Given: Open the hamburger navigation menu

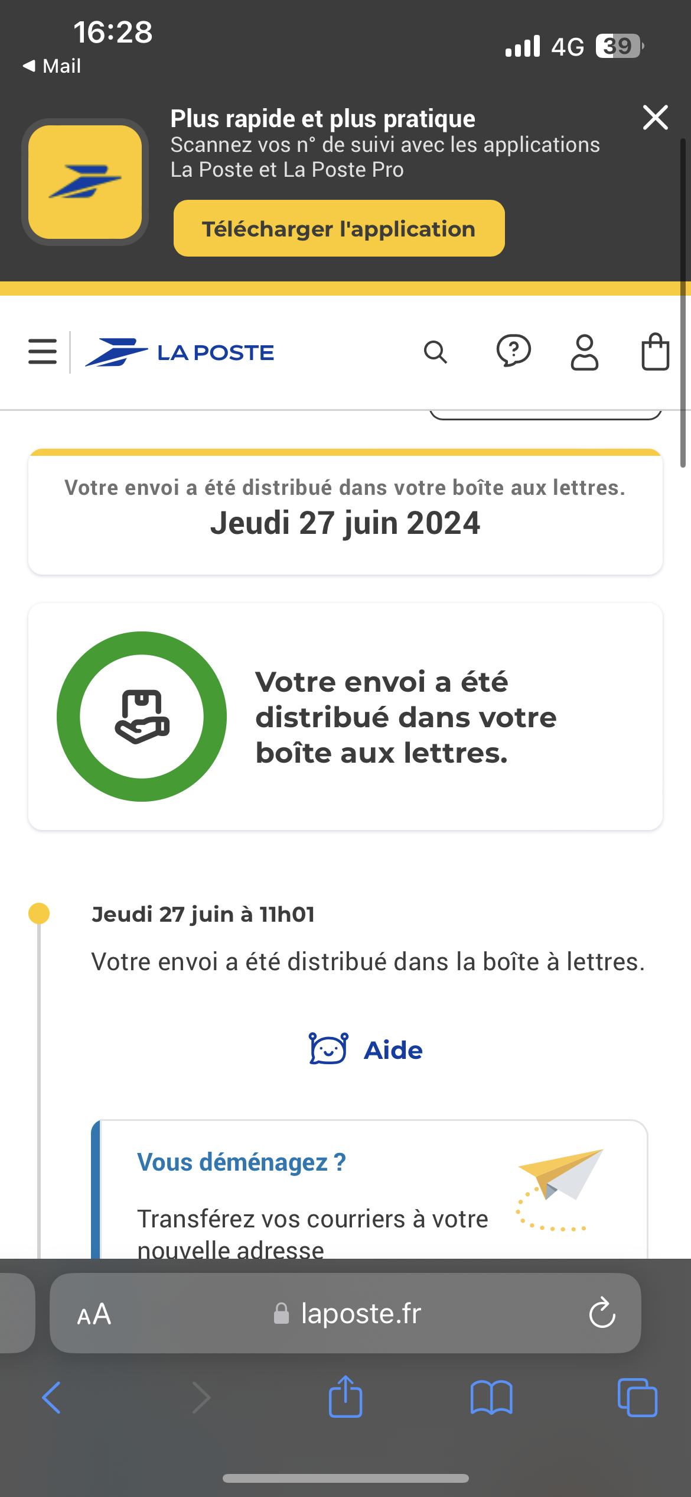Looking at the screenshot, I should tap(43, 352).
